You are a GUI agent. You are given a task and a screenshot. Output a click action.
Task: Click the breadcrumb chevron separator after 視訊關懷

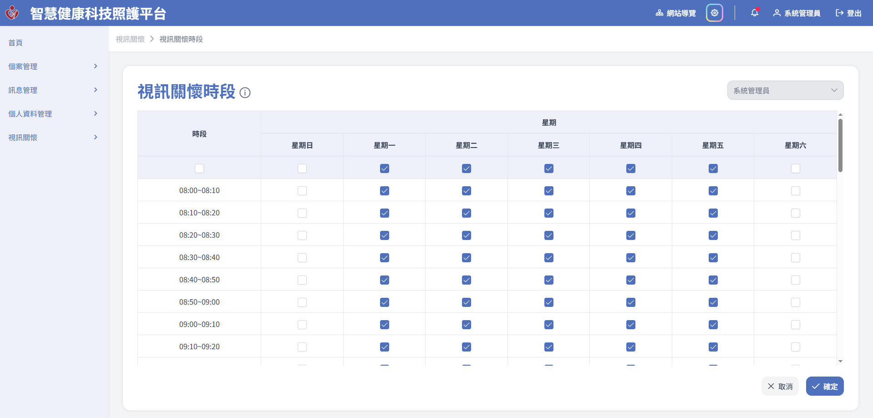tap(152, 39)
